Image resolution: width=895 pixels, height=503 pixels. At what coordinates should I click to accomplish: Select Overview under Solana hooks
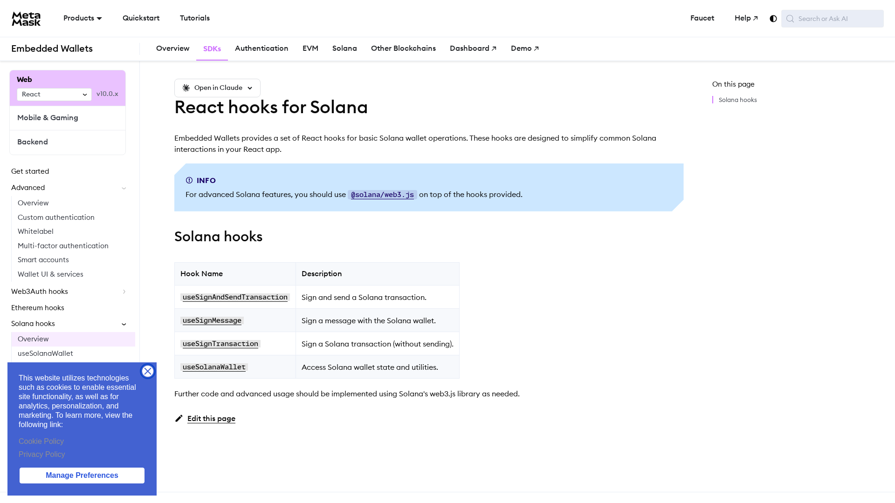pos(73,339)
